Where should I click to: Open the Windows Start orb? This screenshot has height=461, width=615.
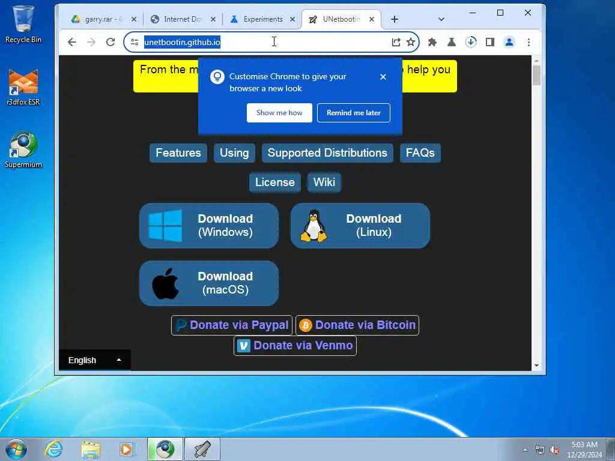pos(16,449)
